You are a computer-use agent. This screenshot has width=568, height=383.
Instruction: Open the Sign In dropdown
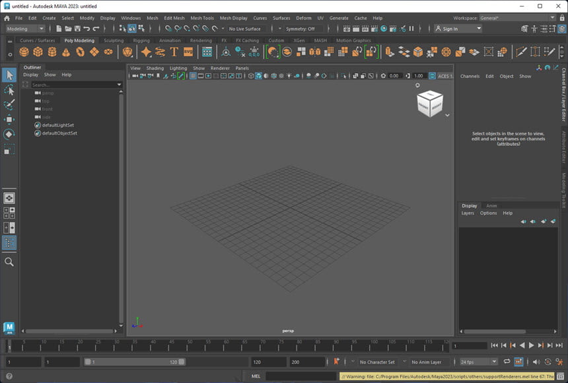tap(458, 28)
